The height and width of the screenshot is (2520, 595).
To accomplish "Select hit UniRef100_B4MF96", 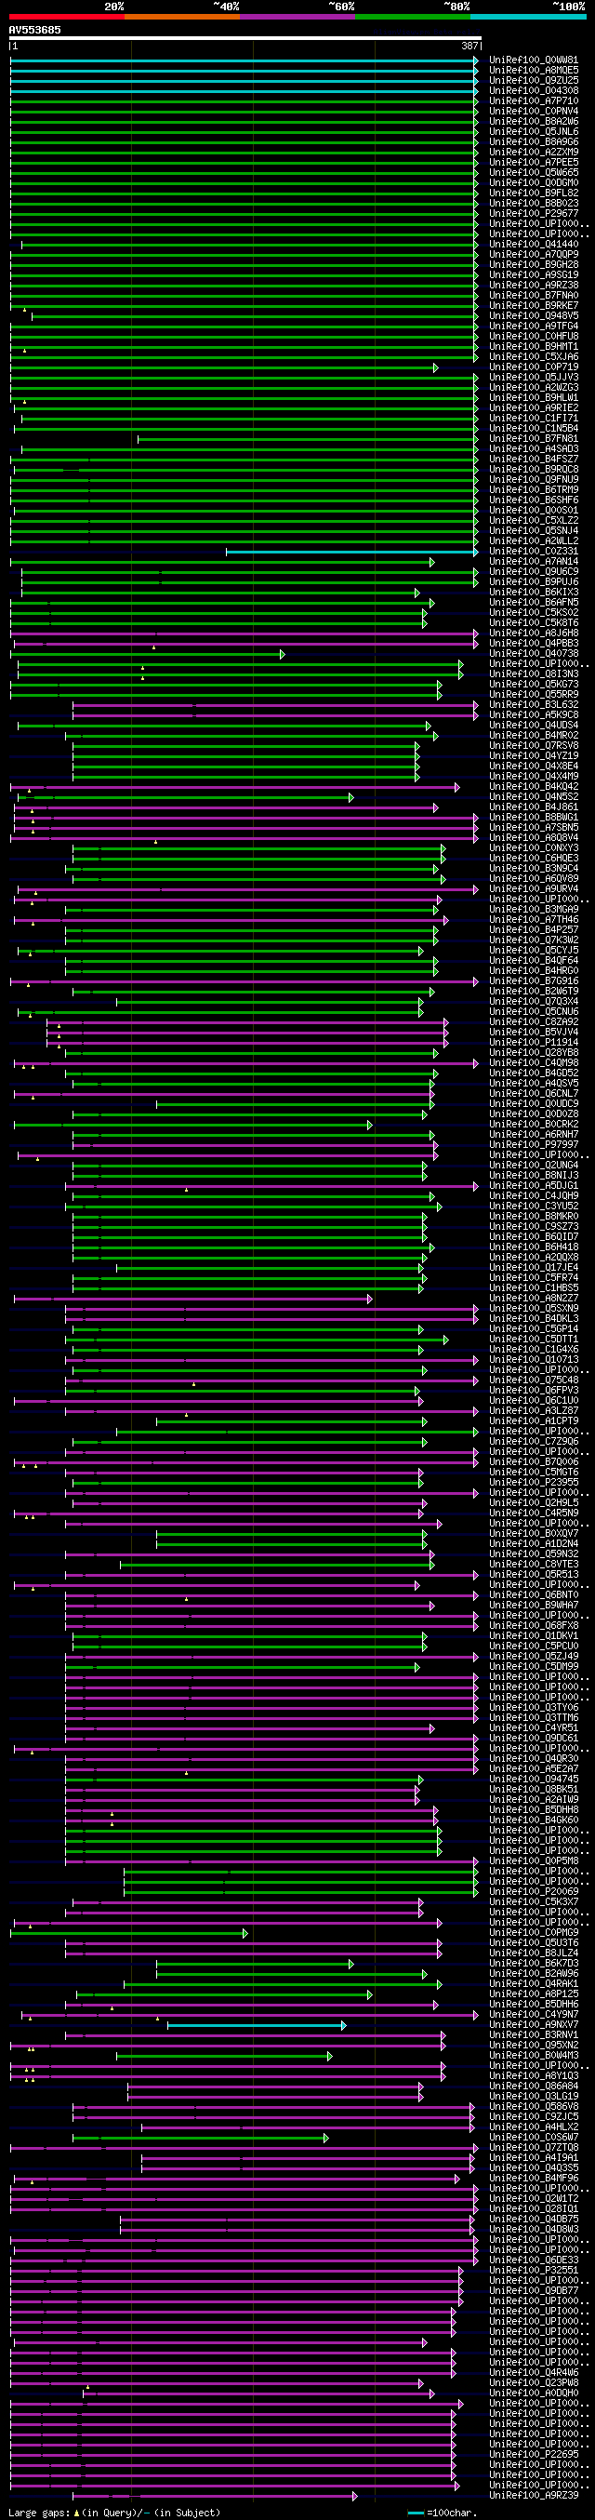I will (534, 2178).
